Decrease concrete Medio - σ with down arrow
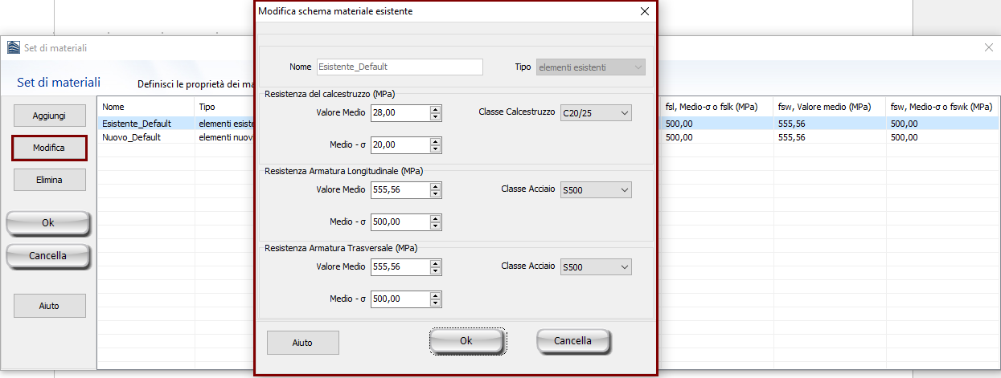The image size is (1001, 378). [x=435, y=149]
